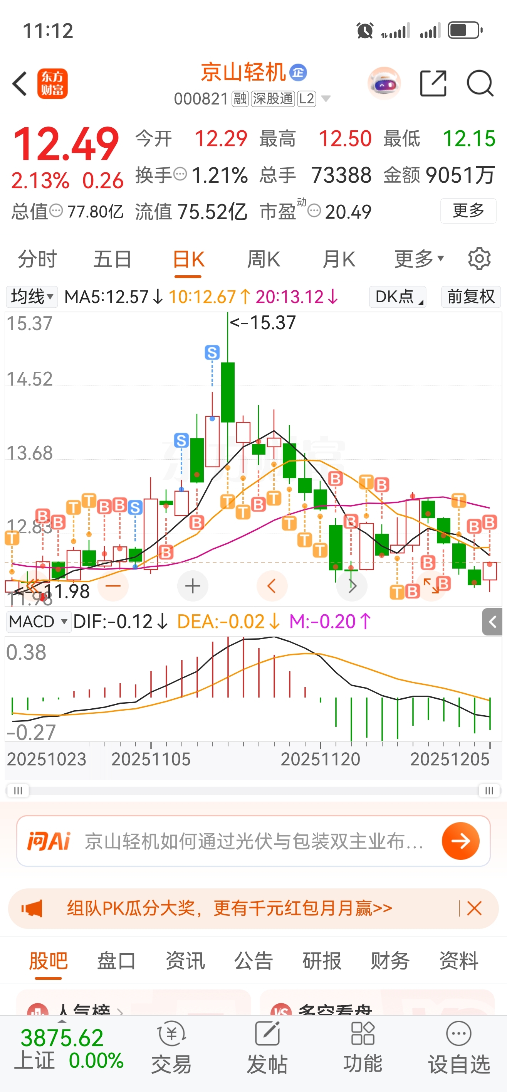Open the DK点 dropdown
This screenshot has width=507, height=1092.
pos(398,296)
